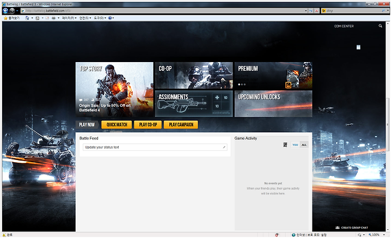Click the browser Forward arrow button
Screen dimensions: 392x239
tap(12, 11)
